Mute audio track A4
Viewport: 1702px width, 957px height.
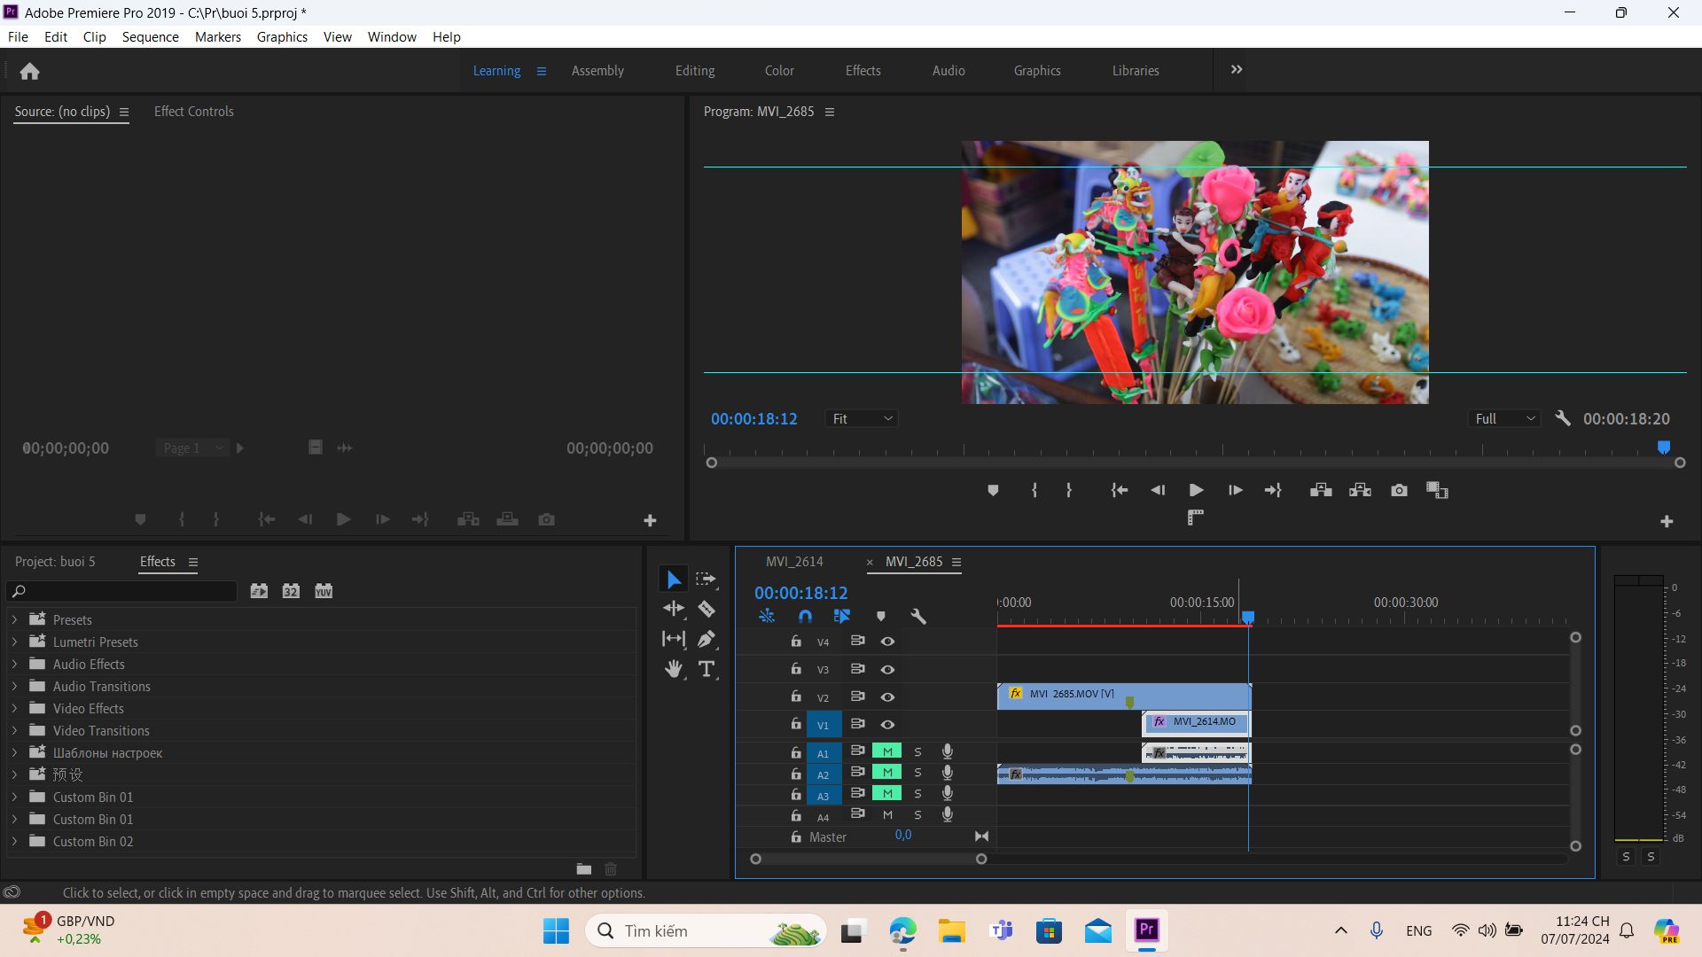coord(887,814)
